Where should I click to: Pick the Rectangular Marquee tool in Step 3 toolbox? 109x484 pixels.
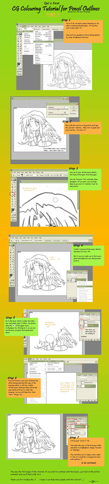[12, 183]
